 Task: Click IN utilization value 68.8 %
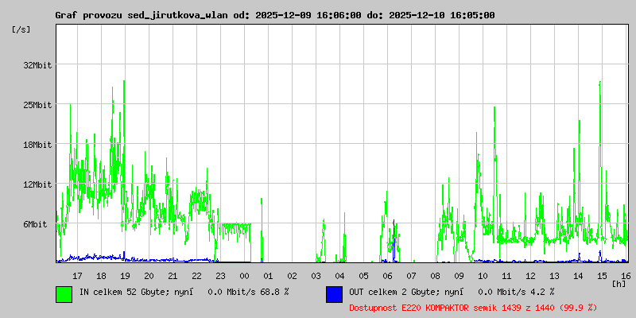(275, 292)
